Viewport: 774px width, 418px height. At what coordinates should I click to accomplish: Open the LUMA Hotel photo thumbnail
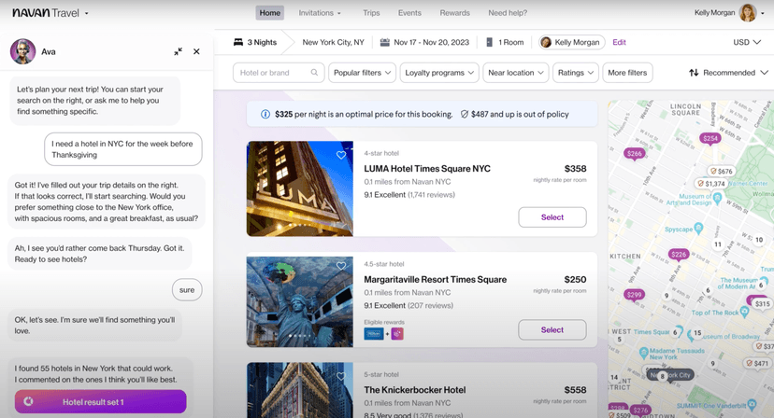(300, 188)
